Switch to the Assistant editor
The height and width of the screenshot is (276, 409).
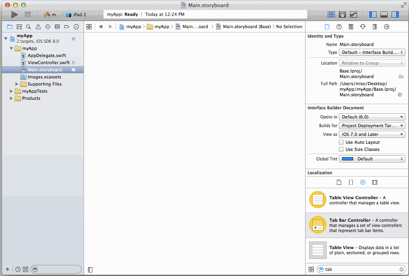[x=342, y=15]
